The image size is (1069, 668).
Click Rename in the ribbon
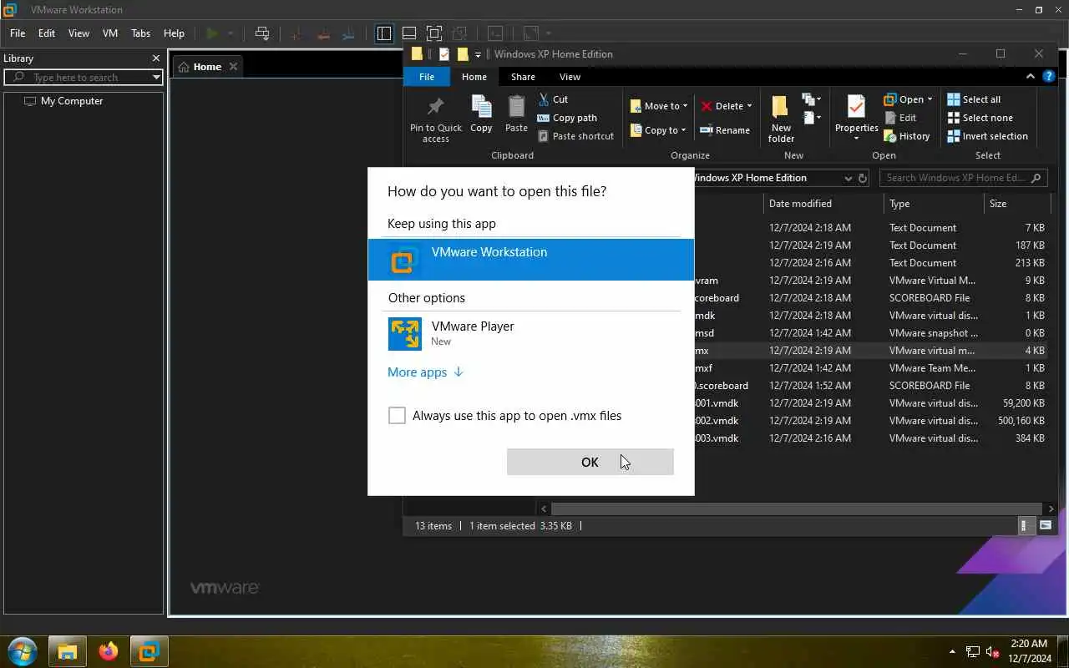(724, 130)
